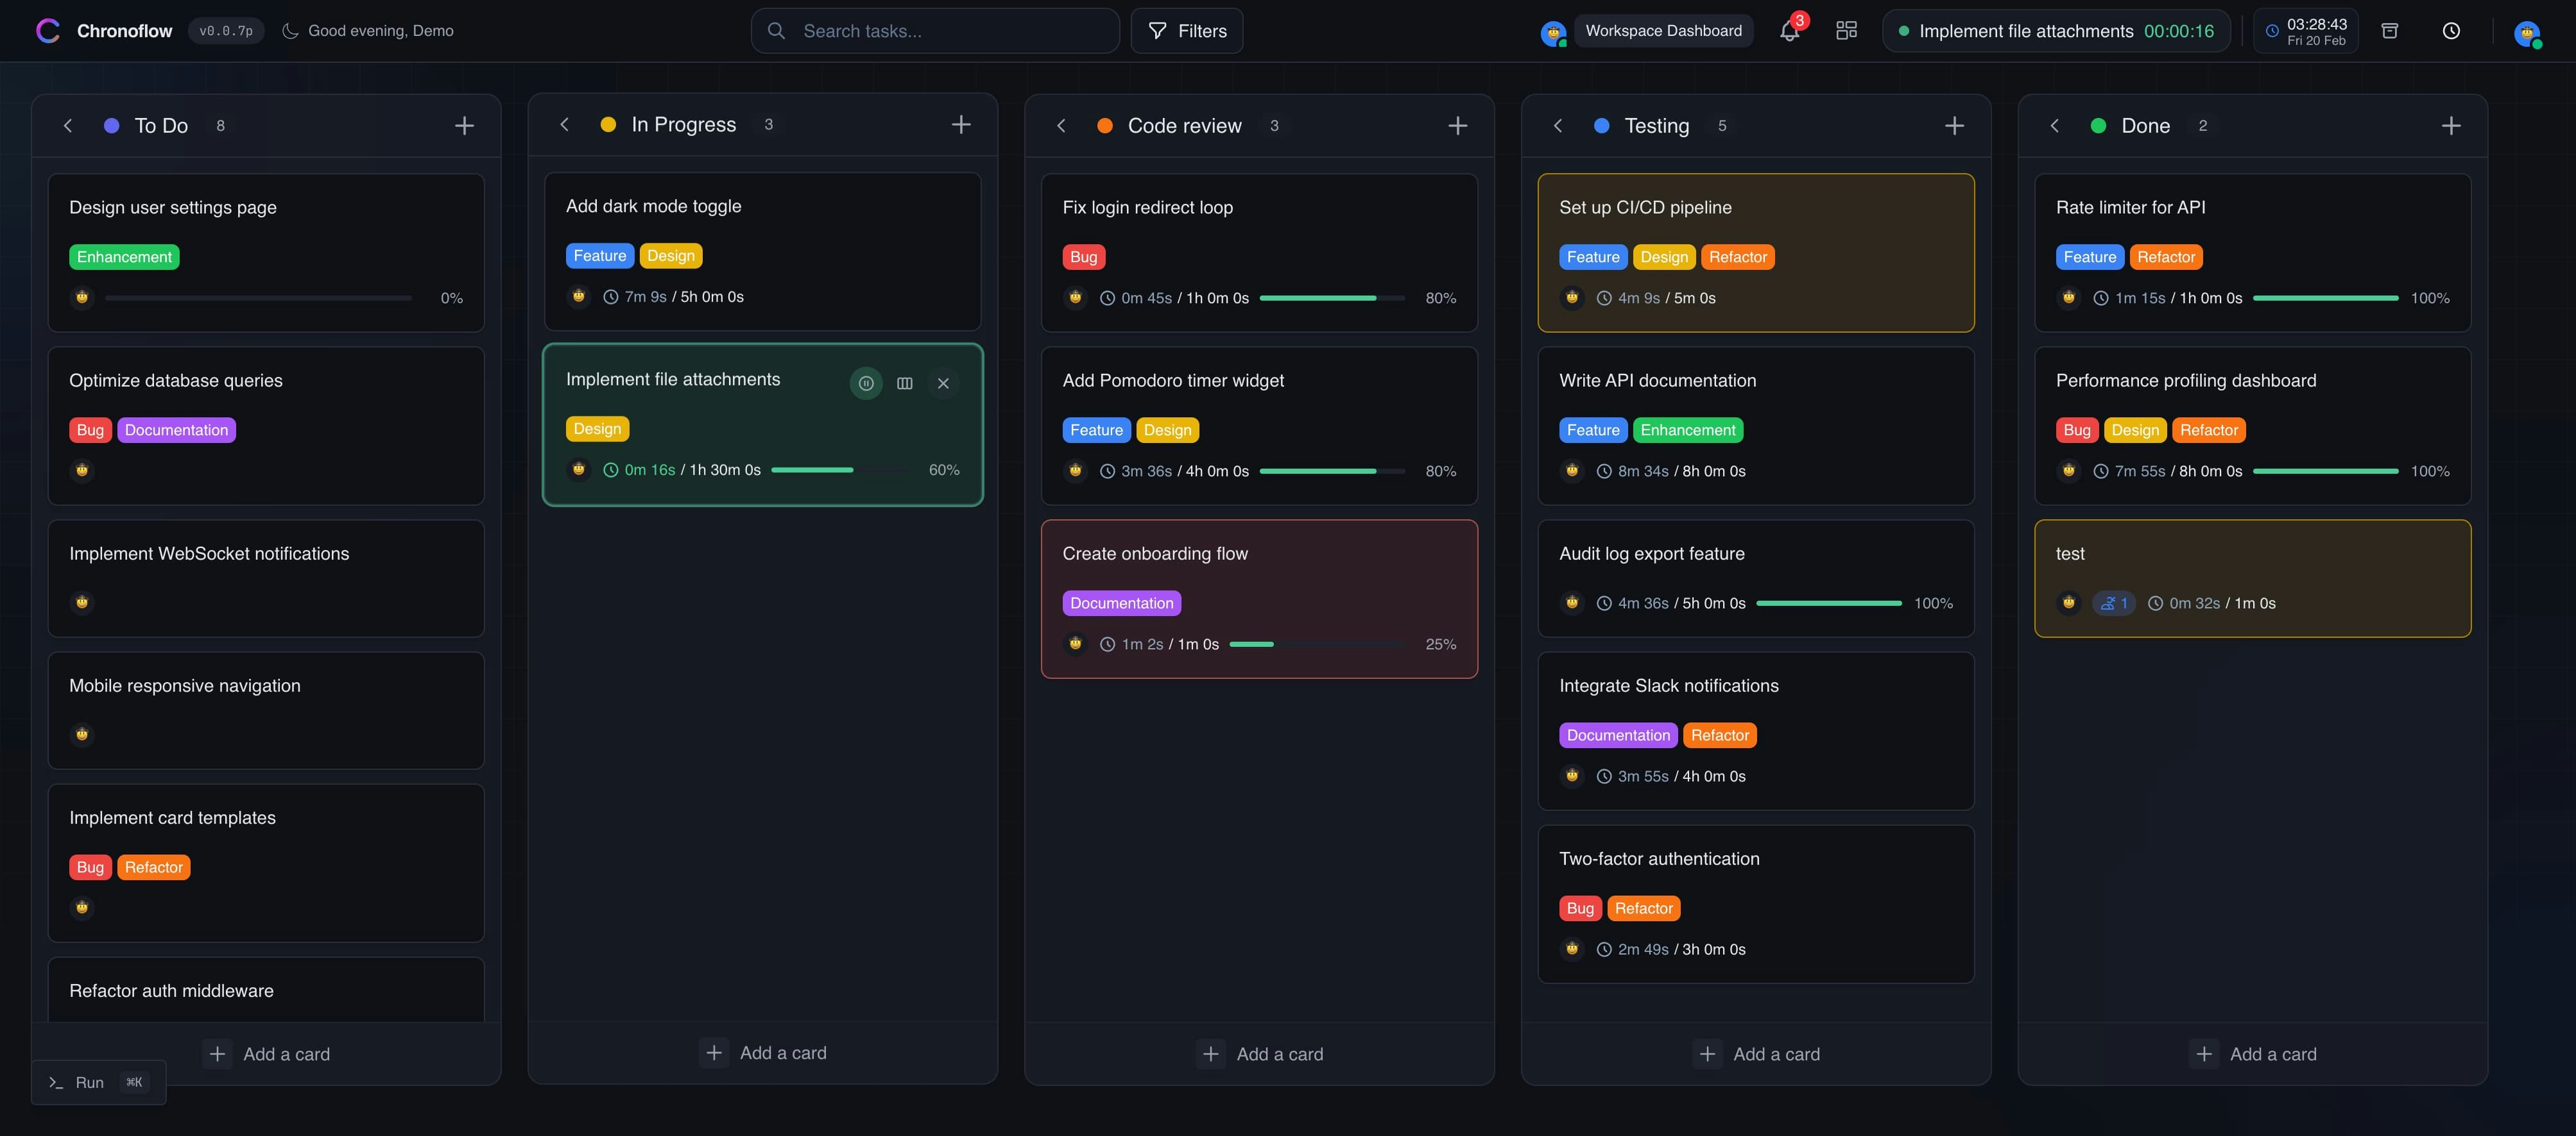
Task: Click the archive icon in the top bar
Action: [x=2390, y=31]
